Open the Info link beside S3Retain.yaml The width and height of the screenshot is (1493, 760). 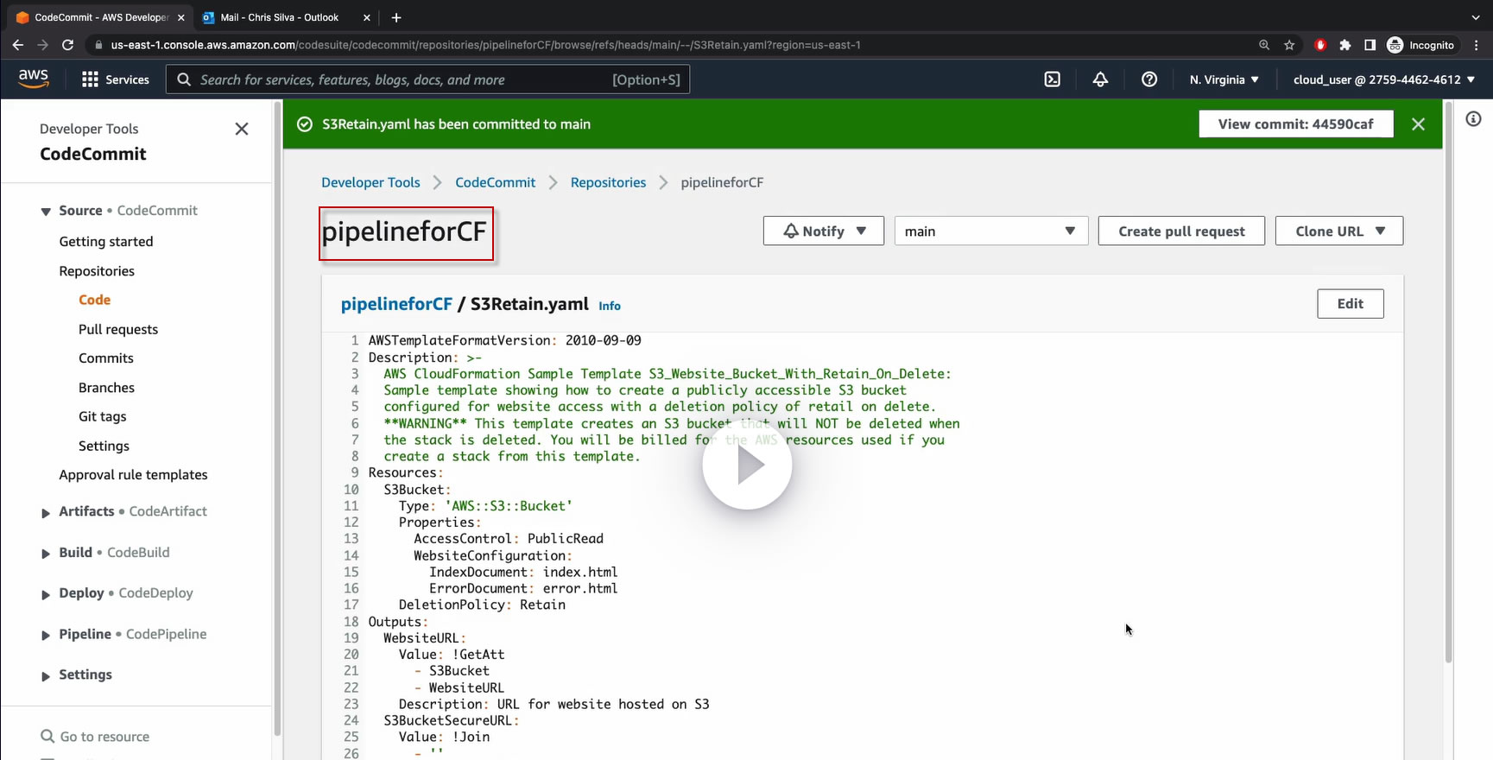610,306
